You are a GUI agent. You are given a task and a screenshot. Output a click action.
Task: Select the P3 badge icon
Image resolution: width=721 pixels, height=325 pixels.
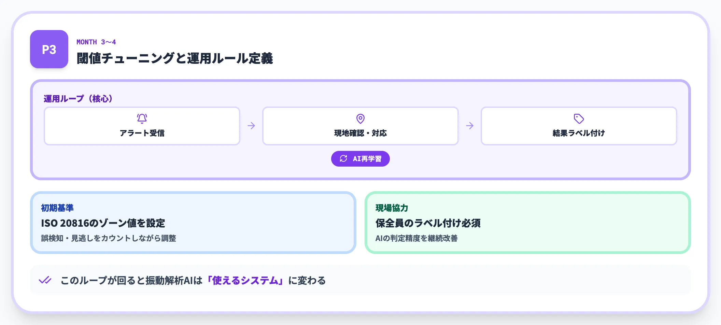tap(48, 50)
